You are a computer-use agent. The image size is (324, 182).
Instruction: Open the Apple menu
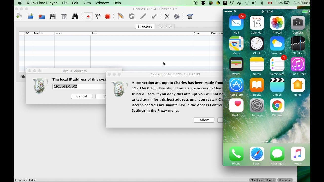tap(20, 3)
